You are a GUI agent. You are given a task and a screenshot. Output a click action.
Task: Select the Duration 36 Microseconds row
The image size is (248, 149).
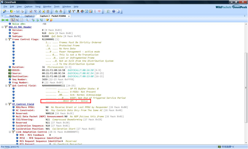[40, 67]
